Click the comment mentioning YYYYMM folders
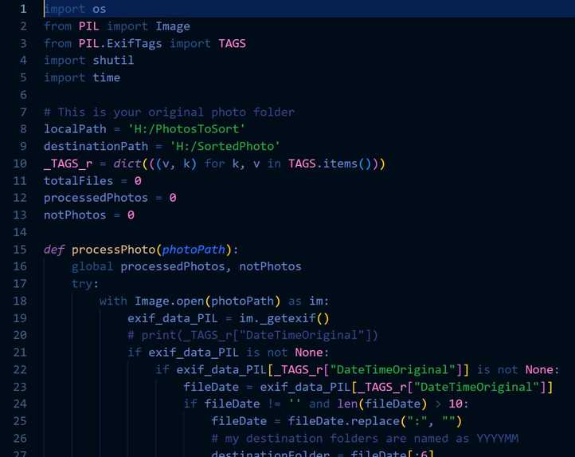This screenshot has width=575, height=457. tap(365, 439)
